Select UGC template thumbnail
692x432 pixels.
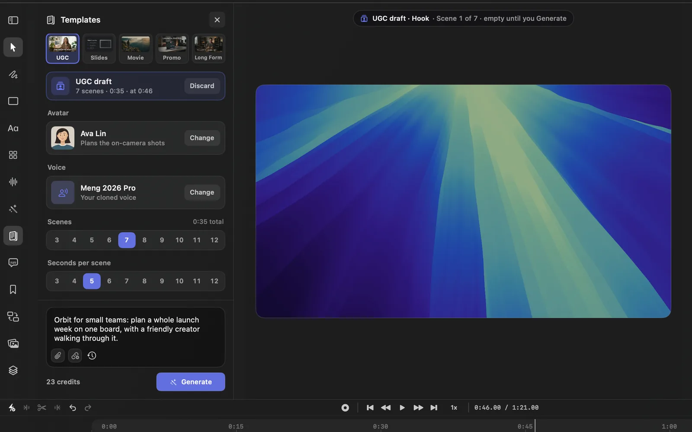point(63,48)
